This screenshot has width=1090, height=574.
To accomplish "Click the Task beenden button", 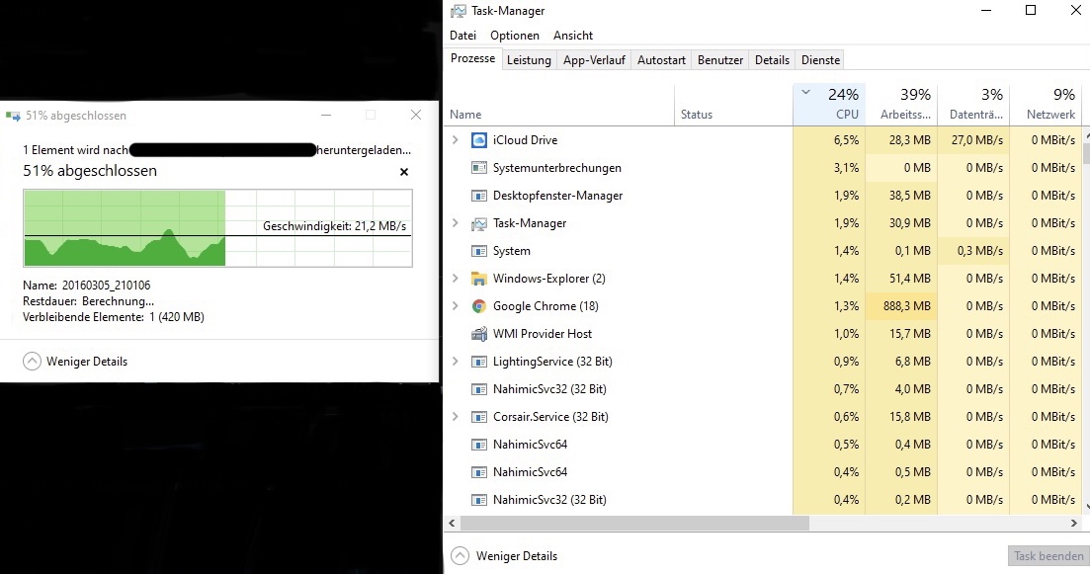I will (x=1048, y=556).
